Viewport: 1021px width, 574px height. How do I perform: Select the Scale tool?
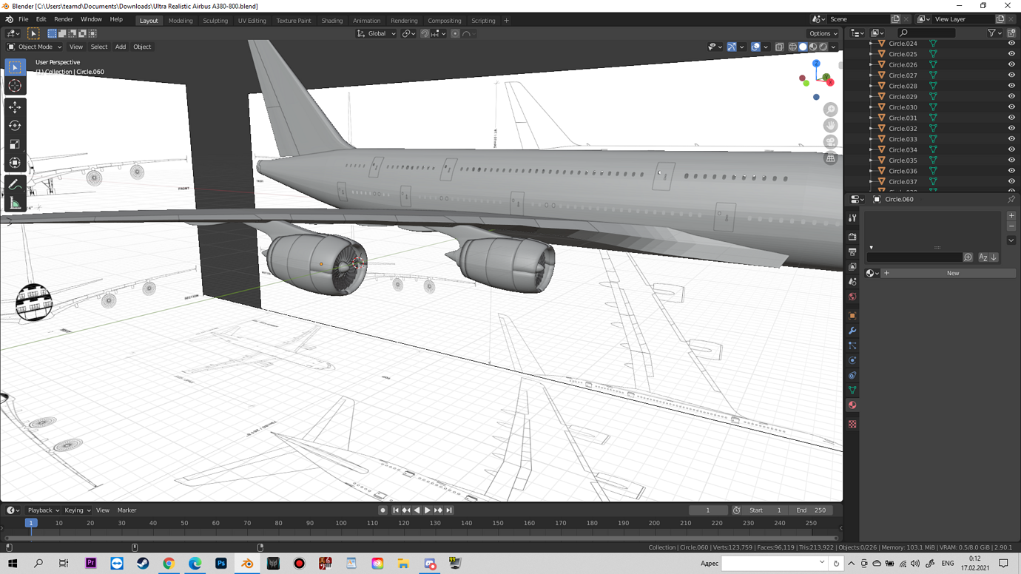pyautogui.click(x=15, y=143)
